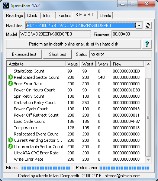Select the Temperature attribute row
Viewport: 158px width, 181px height.
(x=75, y=128)
